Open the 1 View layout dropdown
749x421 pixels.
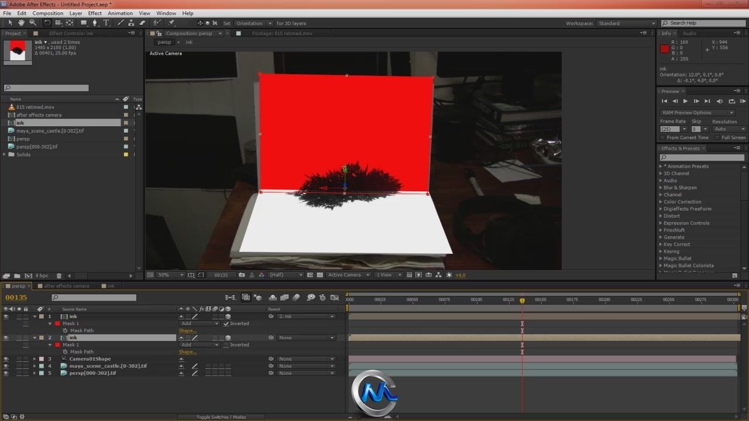pyautogui.click(x=389, y=275)
